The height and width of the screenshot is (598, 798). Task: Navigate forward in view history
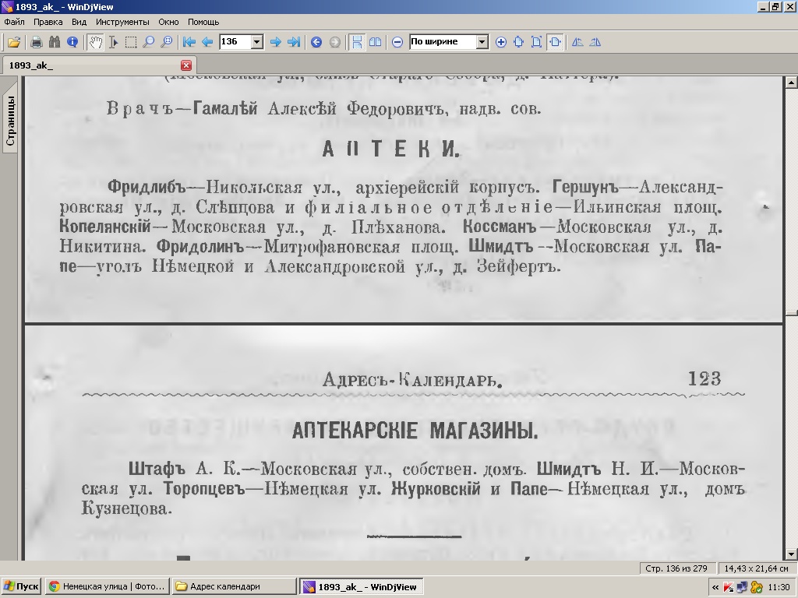click(334, 42)
